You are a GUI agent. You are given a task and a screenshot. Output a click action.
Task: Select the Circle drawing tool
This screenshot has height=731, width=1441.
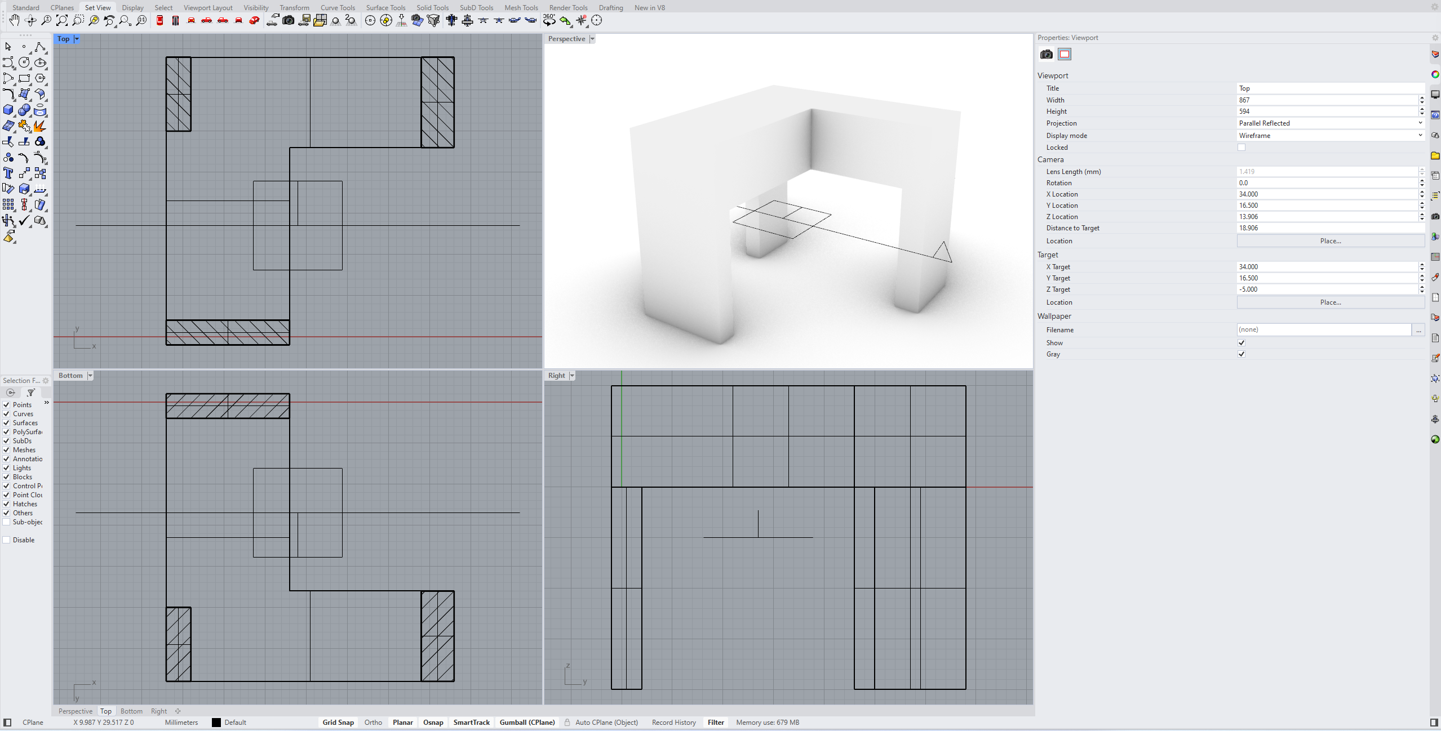click(24, 63)
